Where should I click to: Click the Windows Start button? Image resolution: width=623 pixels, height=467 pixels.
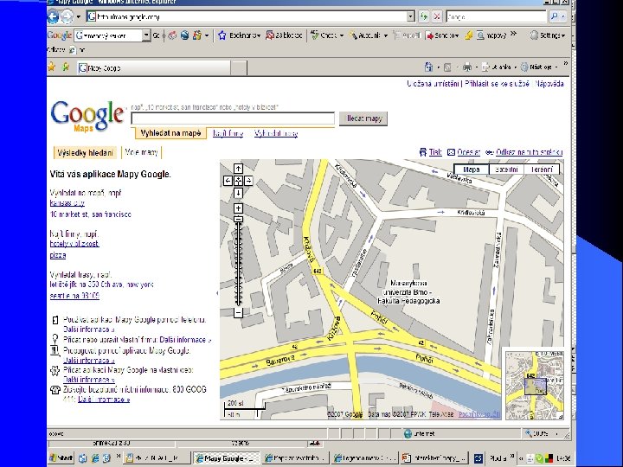click(61, 458)
